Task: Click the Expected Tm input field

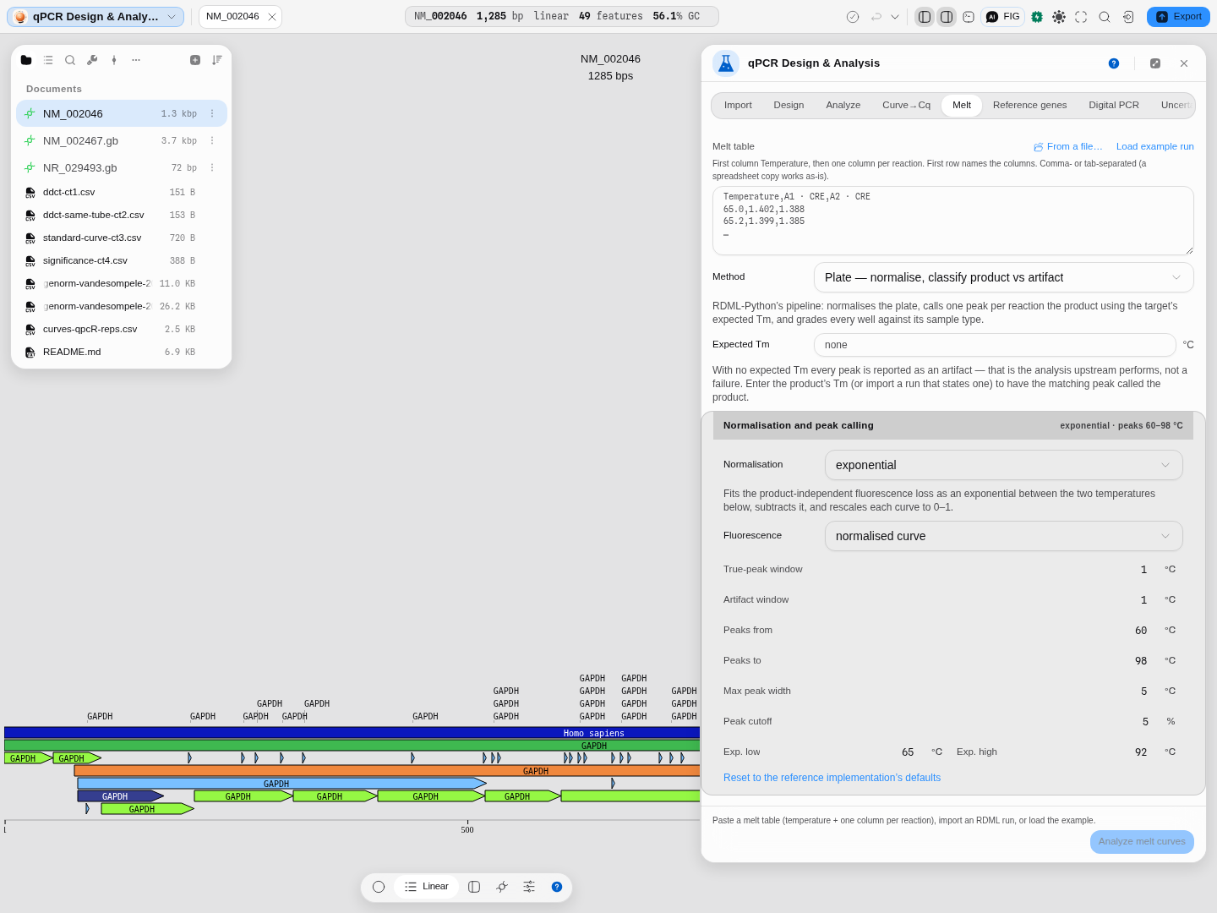Action: 995,345
